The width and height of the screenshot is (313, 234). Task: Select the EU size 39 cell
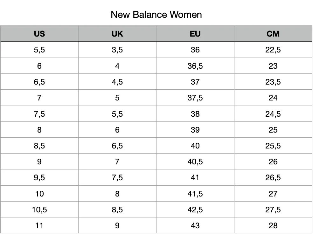(x=195, y=130)
